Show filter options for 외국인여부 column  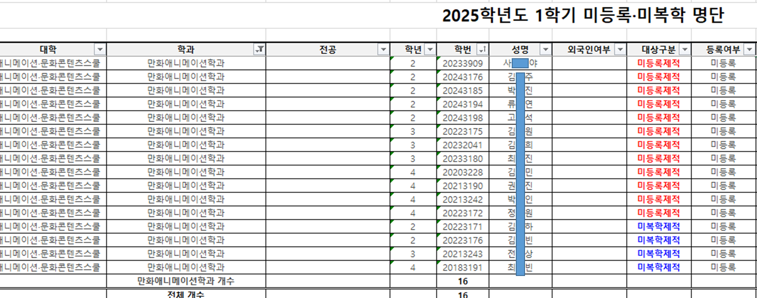point(620,50)
